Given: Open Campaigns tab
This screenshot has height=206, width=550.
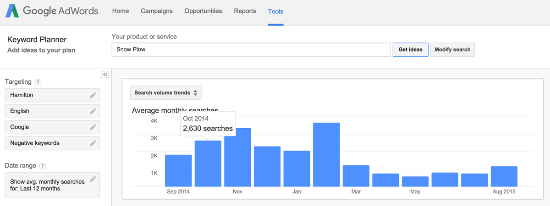Looking at the screenshot, I should (157, 11).
